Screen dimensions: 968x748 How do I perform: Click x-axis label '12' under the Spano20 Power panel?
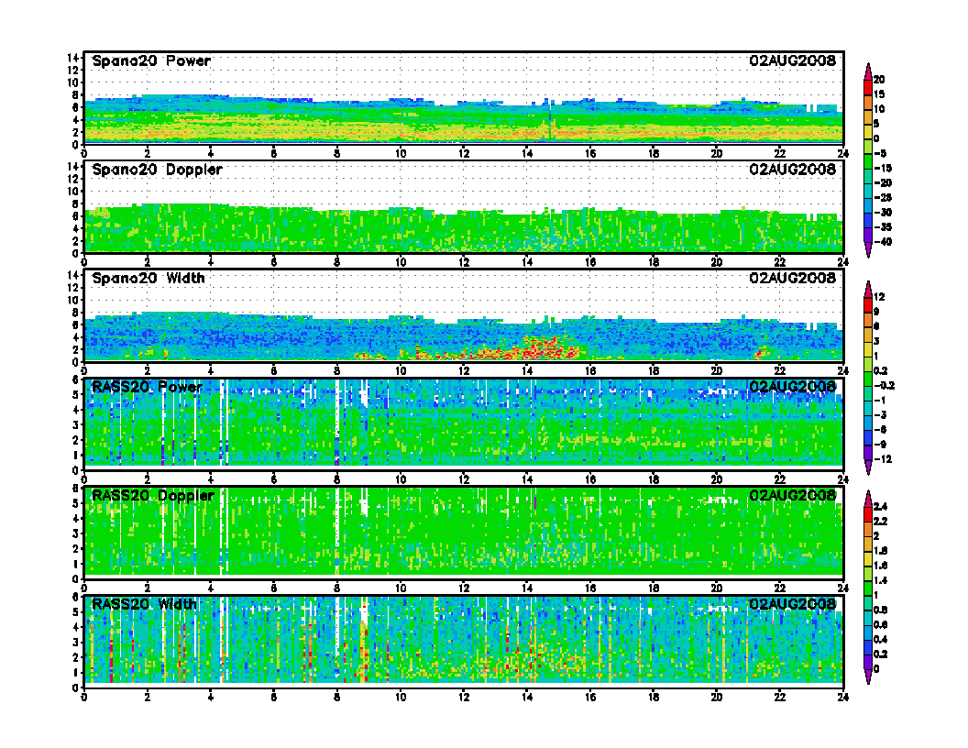(x=464, y=154)
